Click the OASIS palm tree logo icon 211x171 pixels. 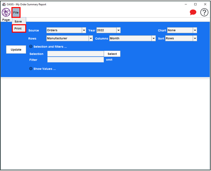(6, 12)
